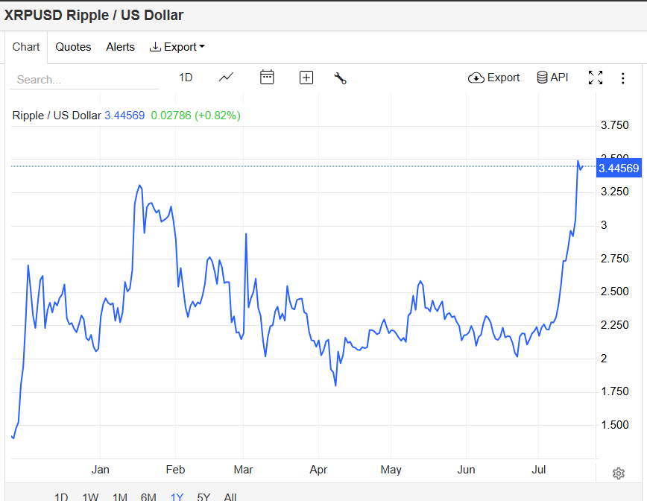The image size is (647, 501).
Task: Switch to the Quotes tab
Action: pyautogui.click(x=73, y=47)
